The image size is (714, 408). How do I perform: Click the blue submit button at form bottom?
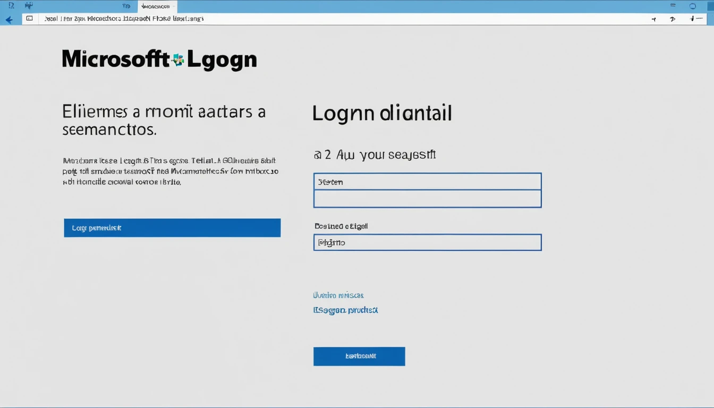click(359, 356)
